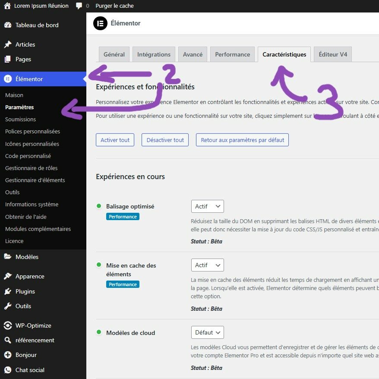379x379 pixels.
Task: Click the Mise en cache green status dot
Action: click(98, 265)
